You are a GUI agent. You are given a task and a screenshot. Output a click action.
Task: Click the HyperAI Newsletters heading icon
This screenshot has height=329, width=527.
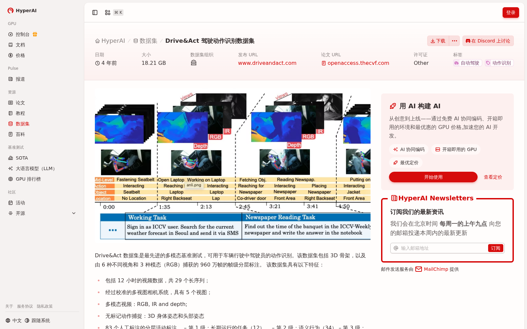click(x=394, y=198)
